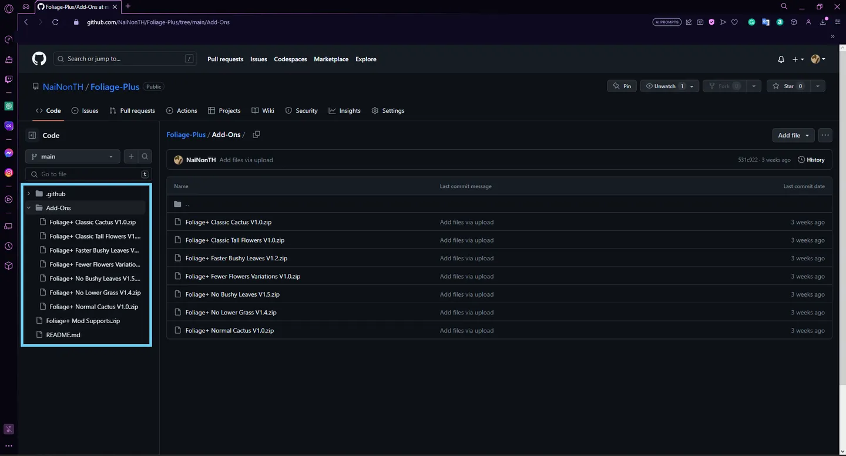Open Foliage+ No Lower Grass V1.4.zip file row
This screenshot has width=846, height=456.
[499, 313]
